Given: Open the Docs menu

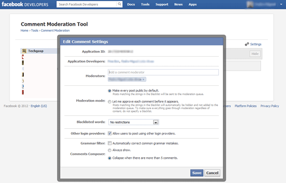Looking at the screenshot, I should pyautogui.click(x=131, y=4).
